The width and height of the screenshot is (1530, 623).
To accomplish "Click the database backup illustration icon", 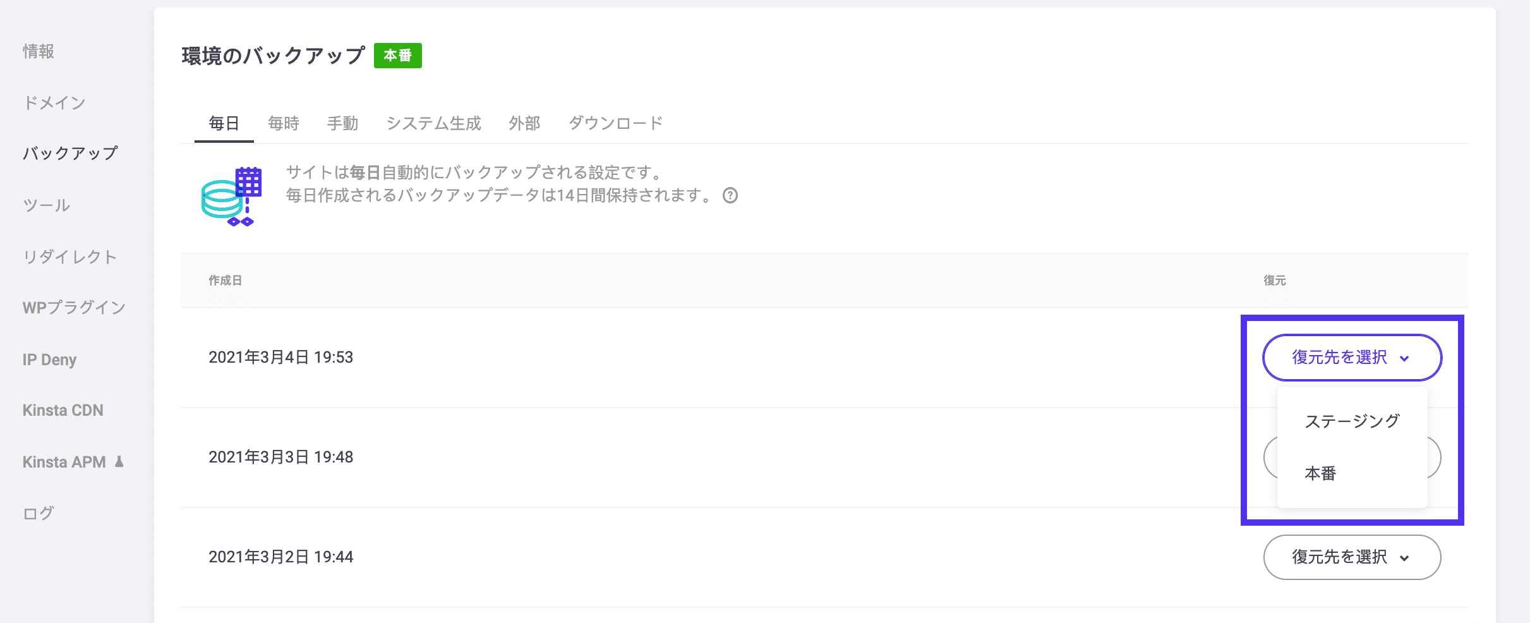I will coord(232,193).
